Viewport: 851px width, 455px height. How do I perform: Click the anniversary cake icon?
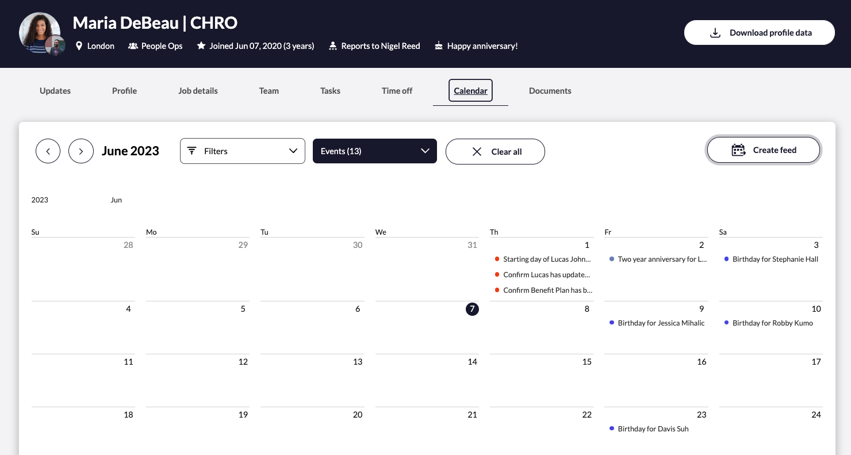[x=439, y=46]
